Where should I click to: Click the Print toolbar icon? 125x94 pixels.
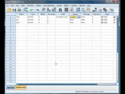(19, 10)
